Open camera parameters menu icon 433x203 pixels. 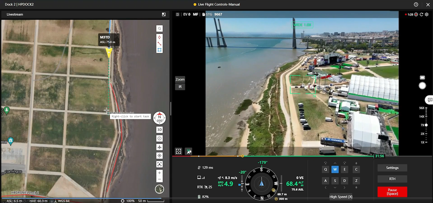(177, 14)
